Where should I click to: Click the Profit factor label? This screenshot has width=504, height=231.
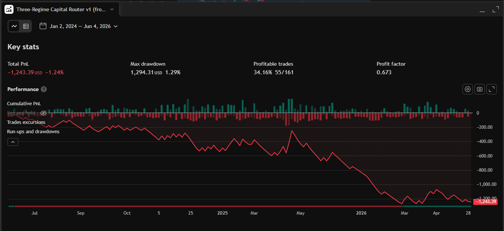click(x=391, y=64)
